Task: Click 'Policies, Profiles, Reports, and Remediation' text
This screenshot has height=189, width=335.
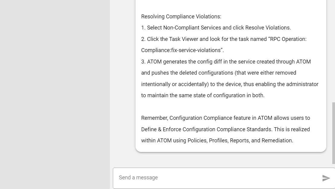Action: click(x=240, y=141)
